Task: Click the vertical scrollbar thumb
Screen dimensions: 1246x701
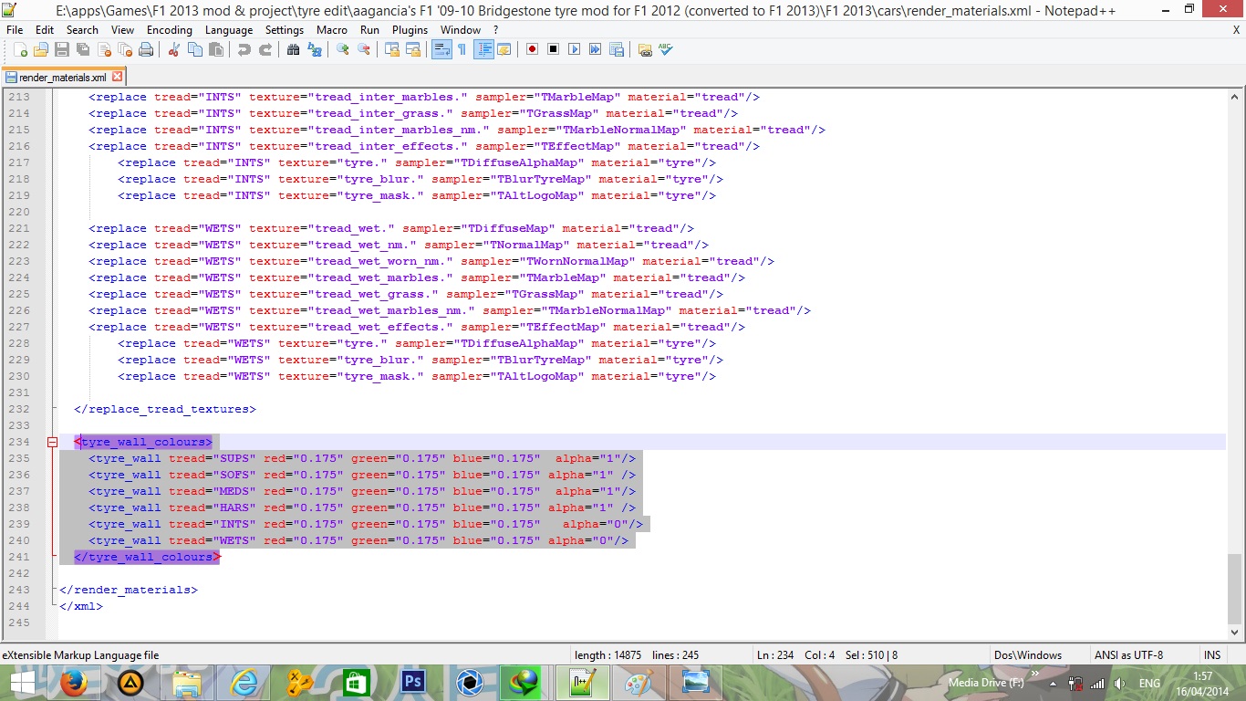Action: point(1234,587)
